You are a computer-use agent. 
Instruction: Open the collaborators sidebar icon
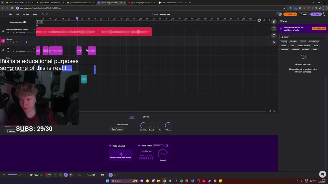pyautogui.click(x=274, y=28)
